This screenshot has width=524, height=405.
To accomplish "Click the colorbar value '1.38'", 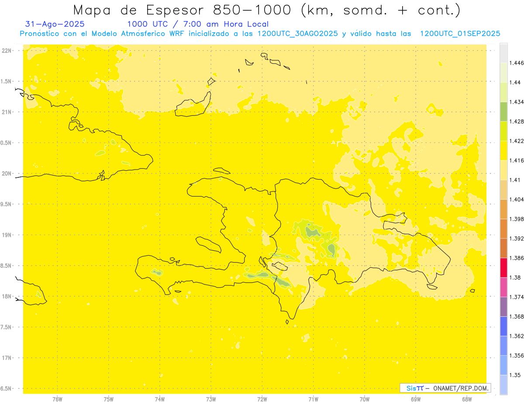I will 515,277.
